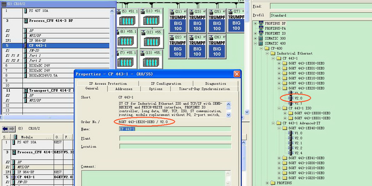372x186 pixels.
Task: Switch to the Addresses tab
Action: 124,89
